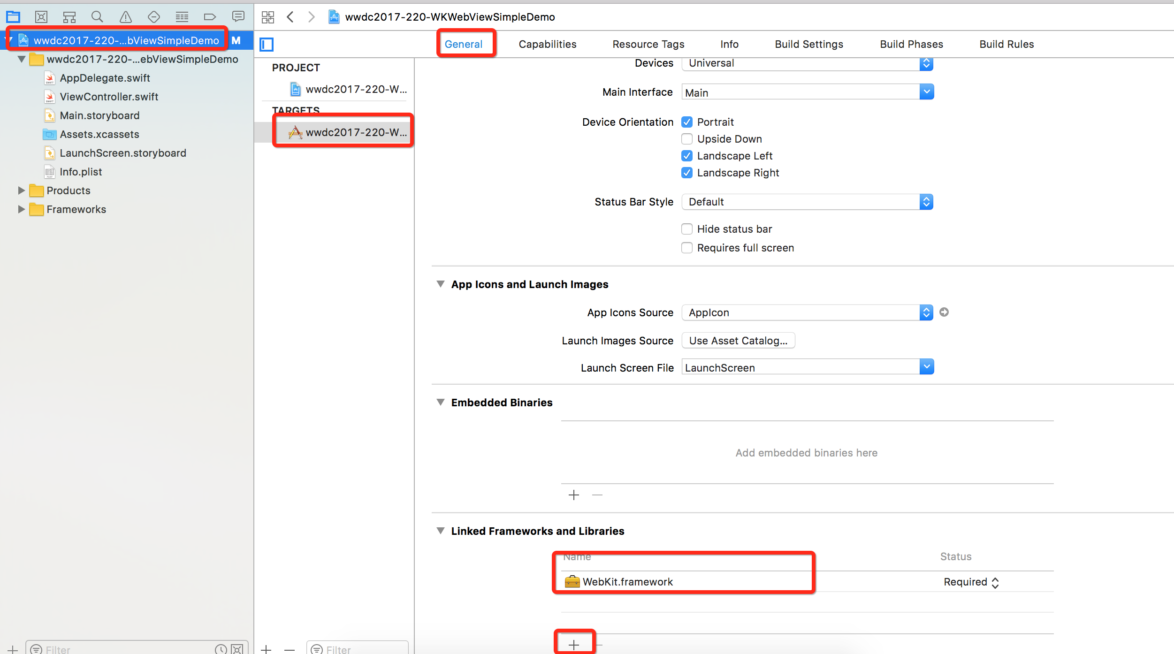
Task: Select ViewController.swift in the file navigator
Action: 109,97
